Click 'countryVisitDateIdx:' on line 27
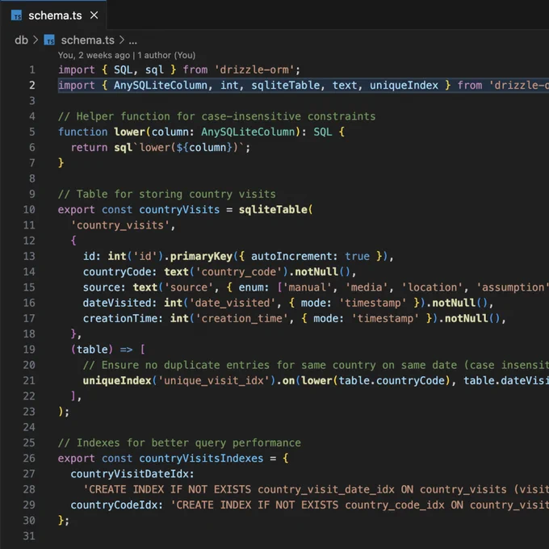The image size is (549, 549). tap(132, 474)
